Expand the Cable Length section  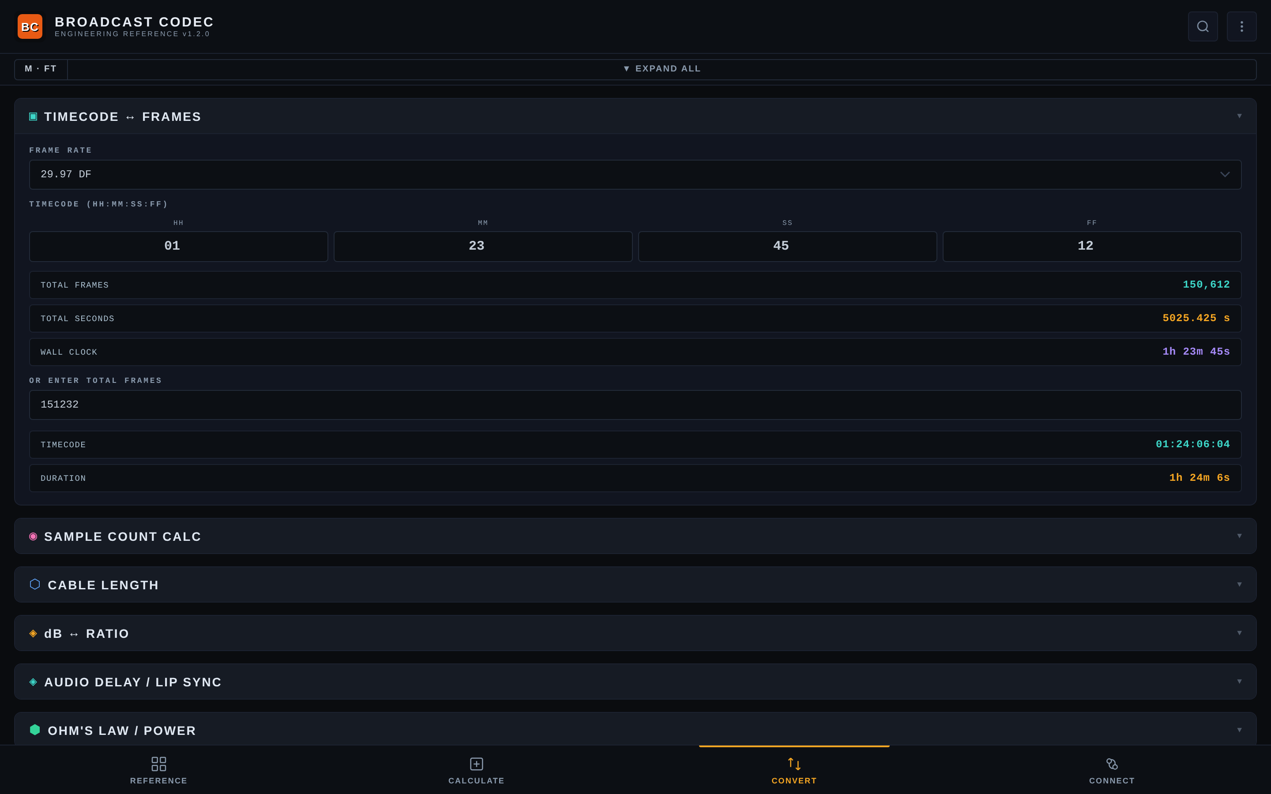tap(635, 584)
